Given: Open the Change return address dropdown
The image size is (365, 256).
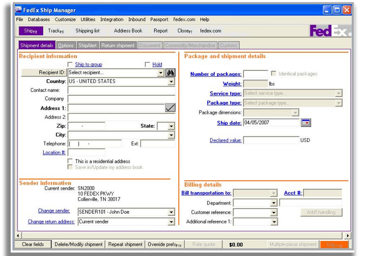Looking at the screenshot, I should tap(171, 222).
